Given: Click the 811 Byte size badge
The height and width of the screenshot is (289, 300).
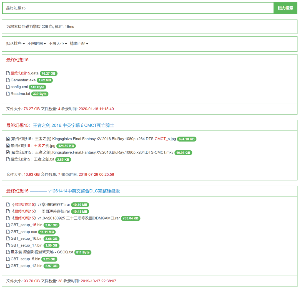Looking at the screenshot, I should 83,252.
